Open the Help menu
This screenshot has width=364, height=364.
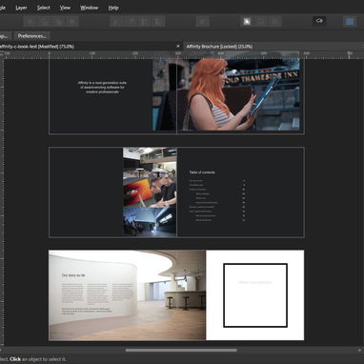coord(113,8)
